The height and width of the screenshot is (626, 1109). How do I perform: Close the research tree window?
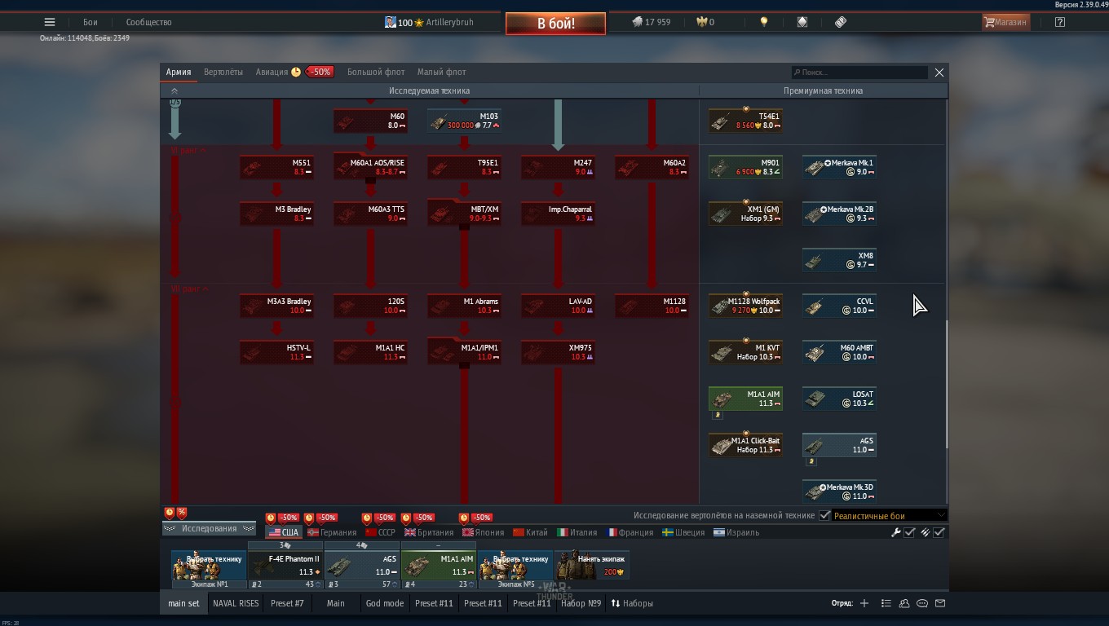coord(939,73)
